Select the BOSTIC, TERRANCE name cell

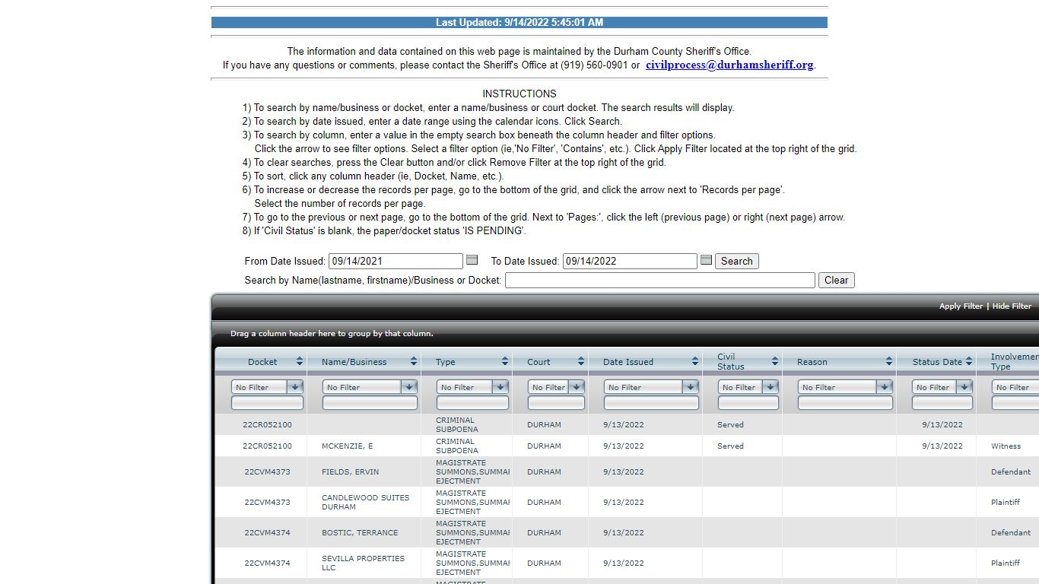[x=364, y=532]
